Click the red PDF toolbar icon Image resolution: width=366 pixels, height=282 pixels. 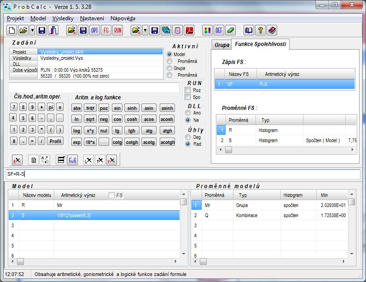pos(189,30)
